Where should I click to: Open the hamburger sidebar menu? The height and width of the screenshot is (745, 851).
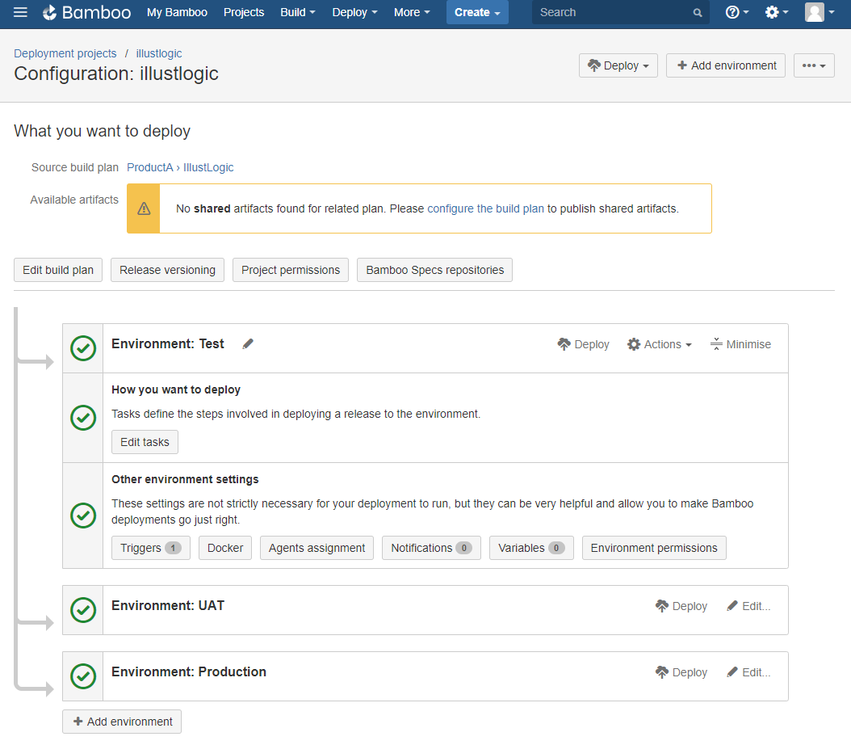coord(20,12)
